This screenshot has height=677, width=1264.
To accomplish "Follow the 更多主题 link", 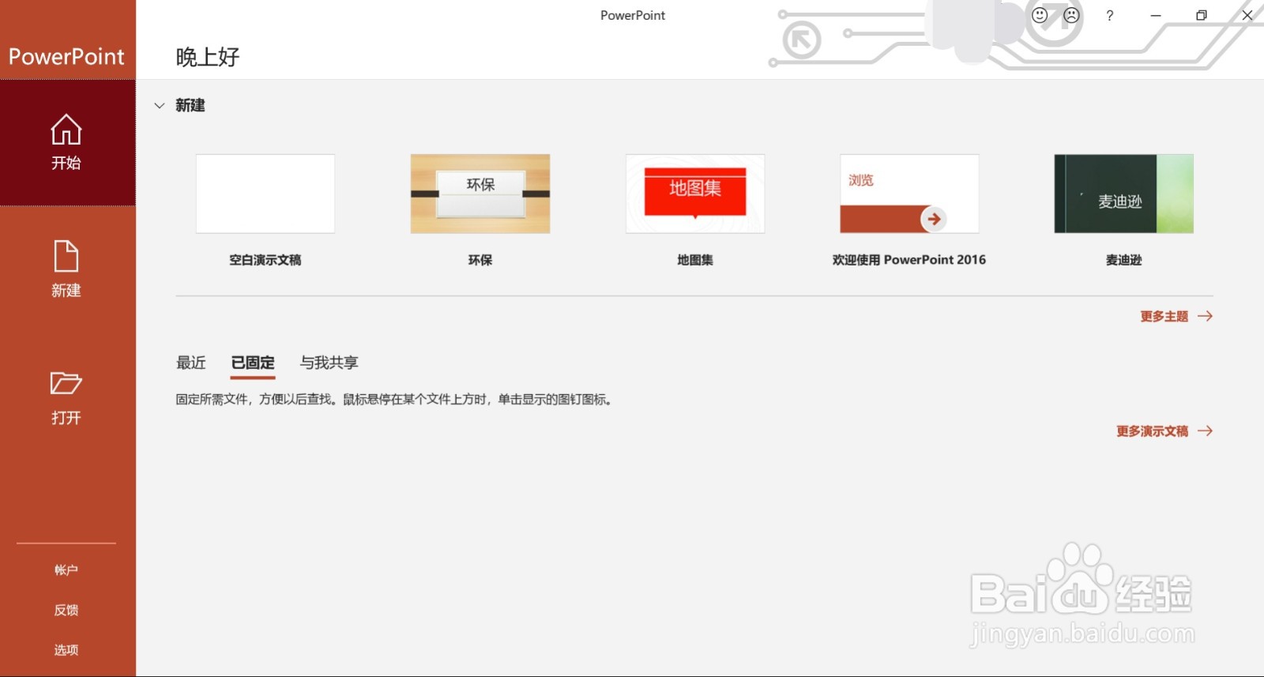I will (1164, 316).
